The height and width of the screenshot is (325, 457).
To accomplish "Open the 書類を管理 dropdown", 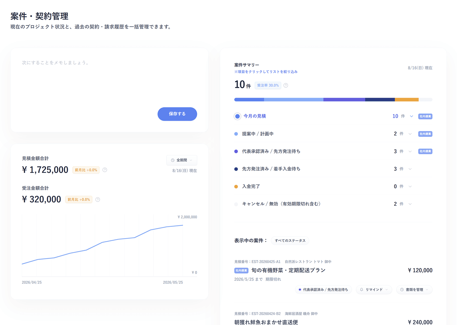I will tap(414, 290).
